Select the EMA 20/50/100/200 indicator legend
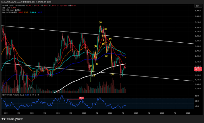This screenshot has height=123, width=204. pos(10,12)
